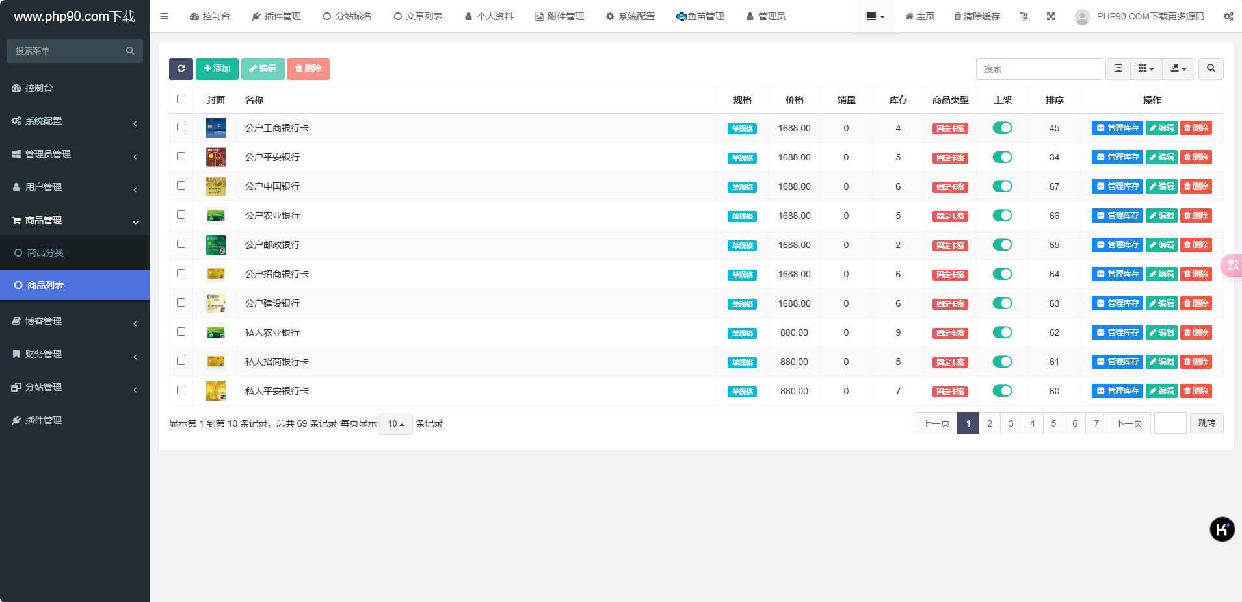Tick the select-all checkbox in the table header
Viewport: 1242px width, 602px height.
pyautogui.click(x=181, y=99)
